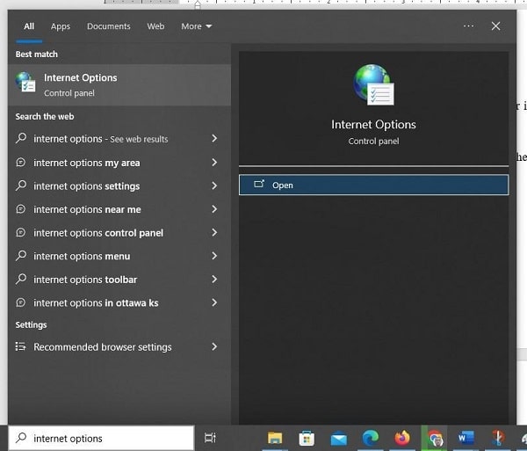527x451 pixels.
Task: Click search magnifier icon beside 'See web results'
Action: click(x=21, y=138)
